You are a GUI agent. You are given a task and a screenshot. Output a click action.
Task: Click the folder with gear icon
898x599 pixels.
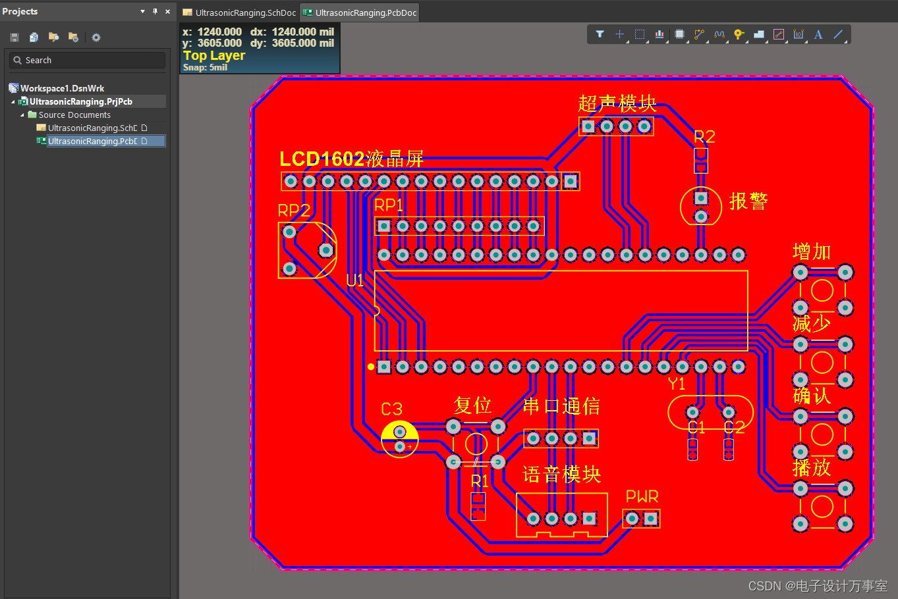click(x=74, y=38)
